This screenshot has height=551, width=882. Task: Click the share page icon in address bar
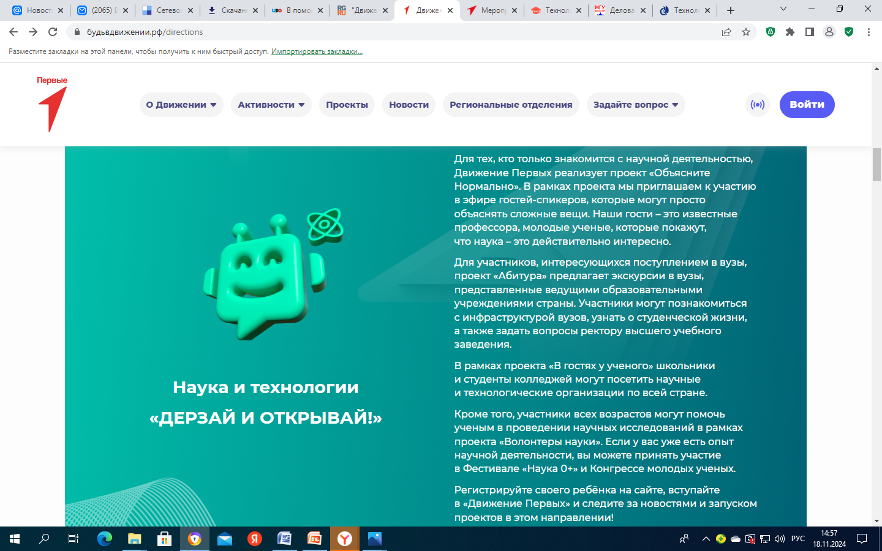pyautogui.click(x=726, y=32)
